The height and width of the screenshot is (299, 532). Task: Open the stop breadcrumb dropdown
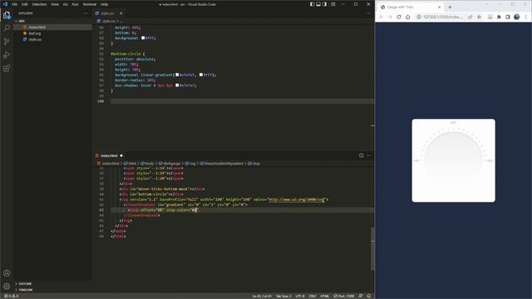tap(254, 164)
